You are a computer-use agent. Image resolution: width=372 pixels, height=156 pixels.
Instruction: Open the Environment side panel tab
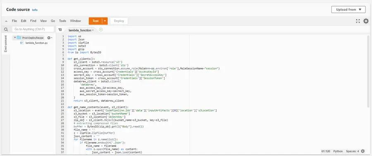6,44
